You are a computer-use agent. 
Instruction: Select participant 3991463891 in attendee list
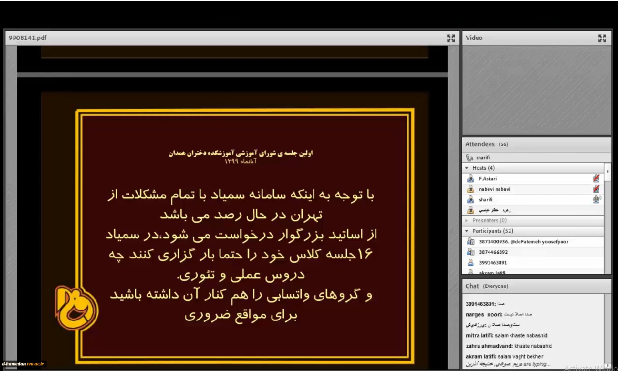533,262
